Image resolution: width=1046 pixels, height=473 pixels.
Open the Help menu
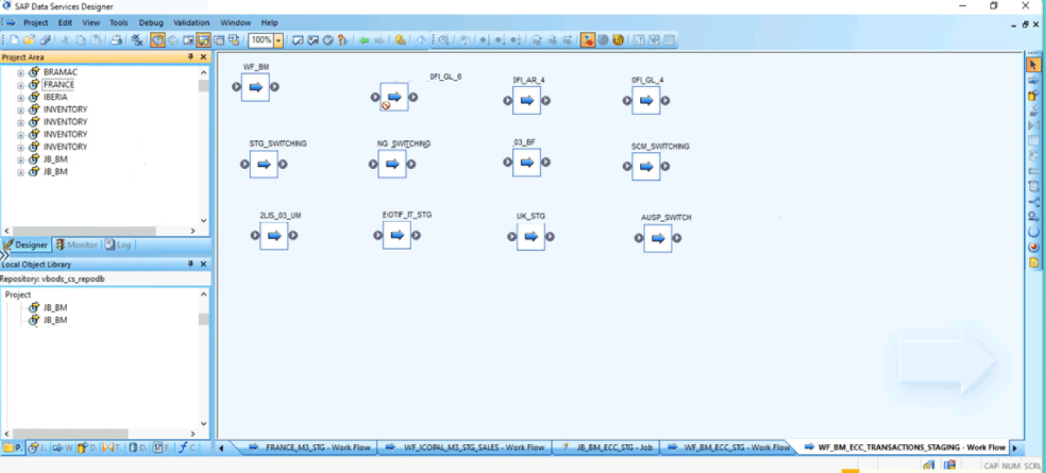tap(269, 23)
